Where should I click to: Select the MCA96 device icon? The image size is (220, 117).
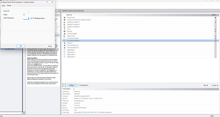click(x=64, y=31)
